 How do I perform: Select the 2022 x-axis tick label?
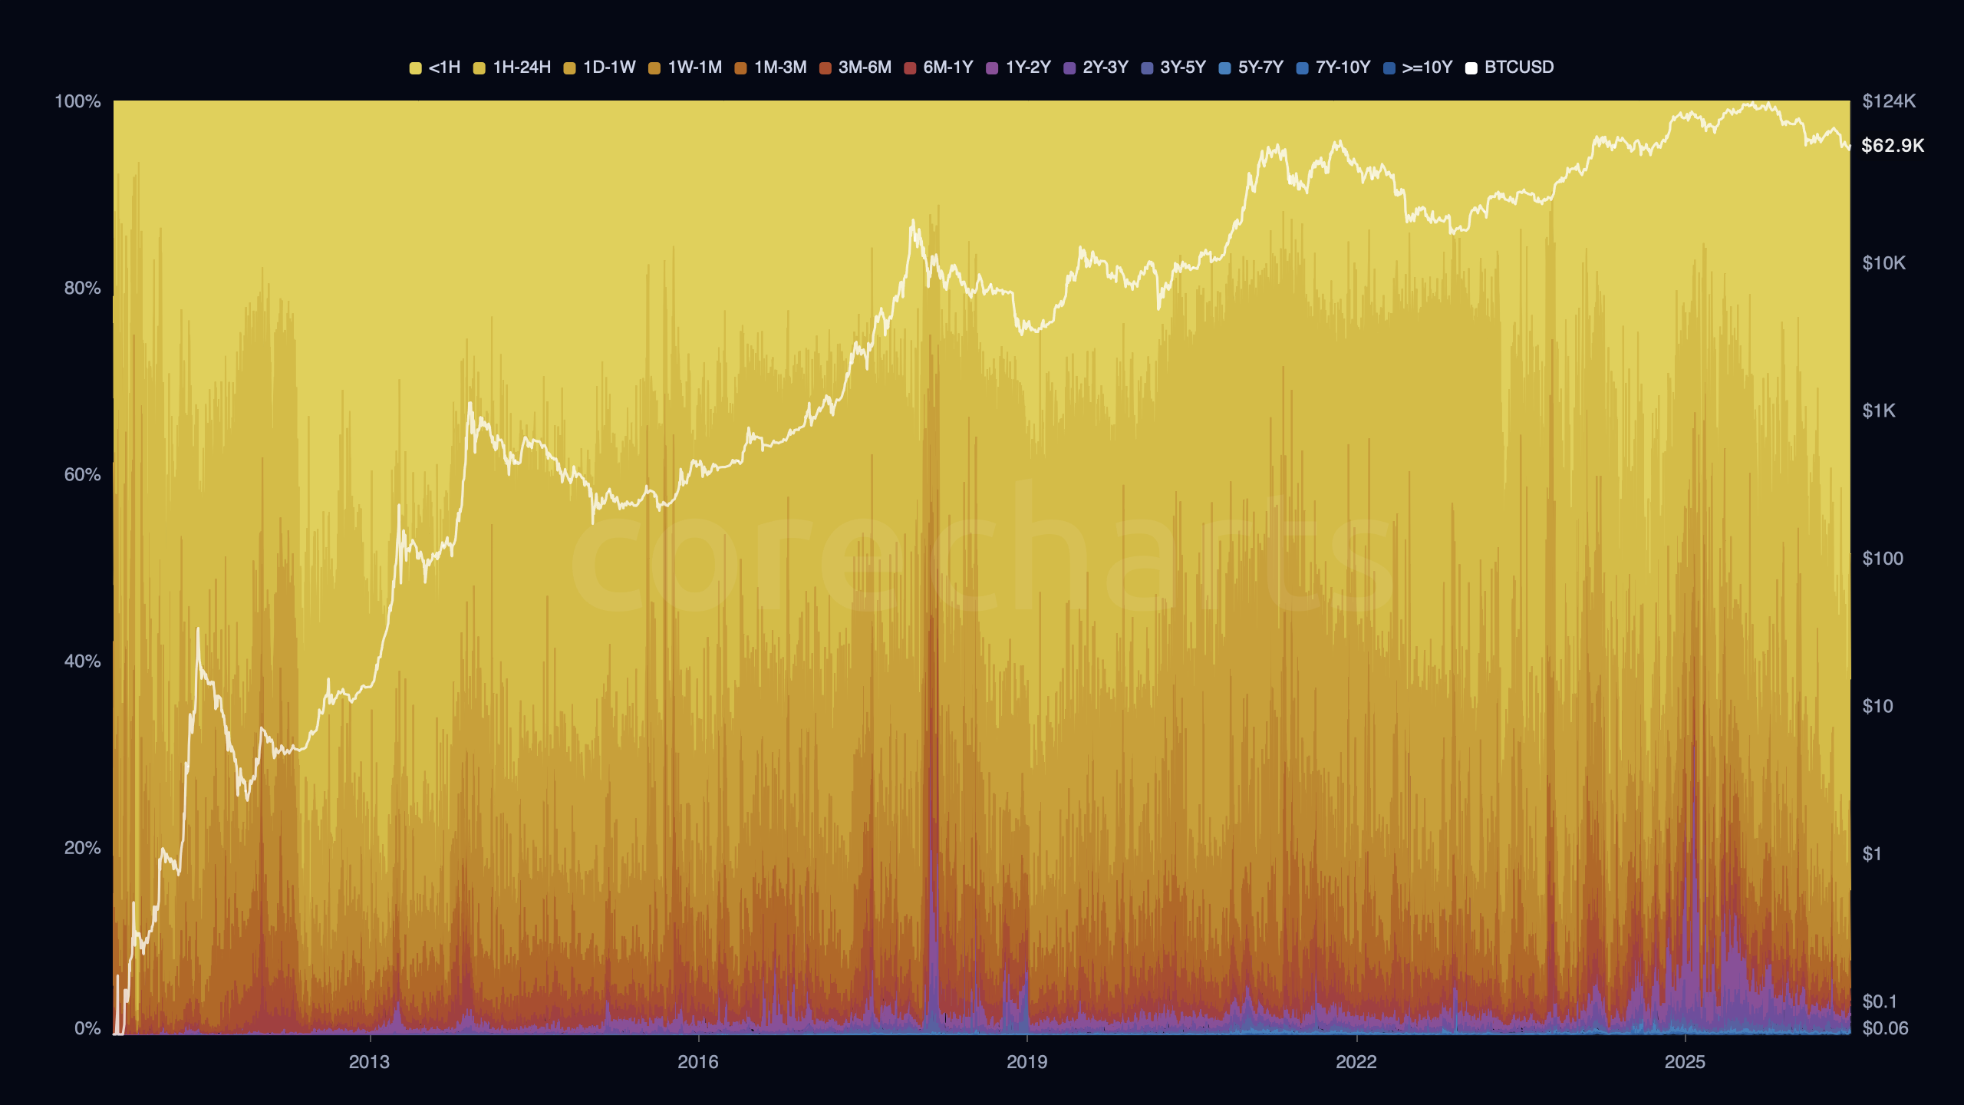(x=1356, y=1062)
